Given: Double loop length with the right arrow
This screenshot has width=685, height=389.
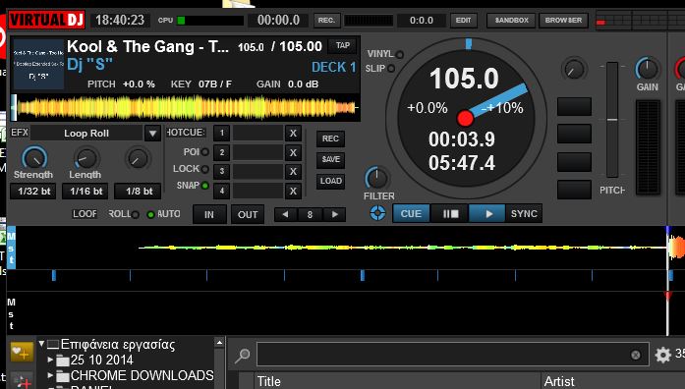Looking at the screenshot, I should click(x=334, y=214).
